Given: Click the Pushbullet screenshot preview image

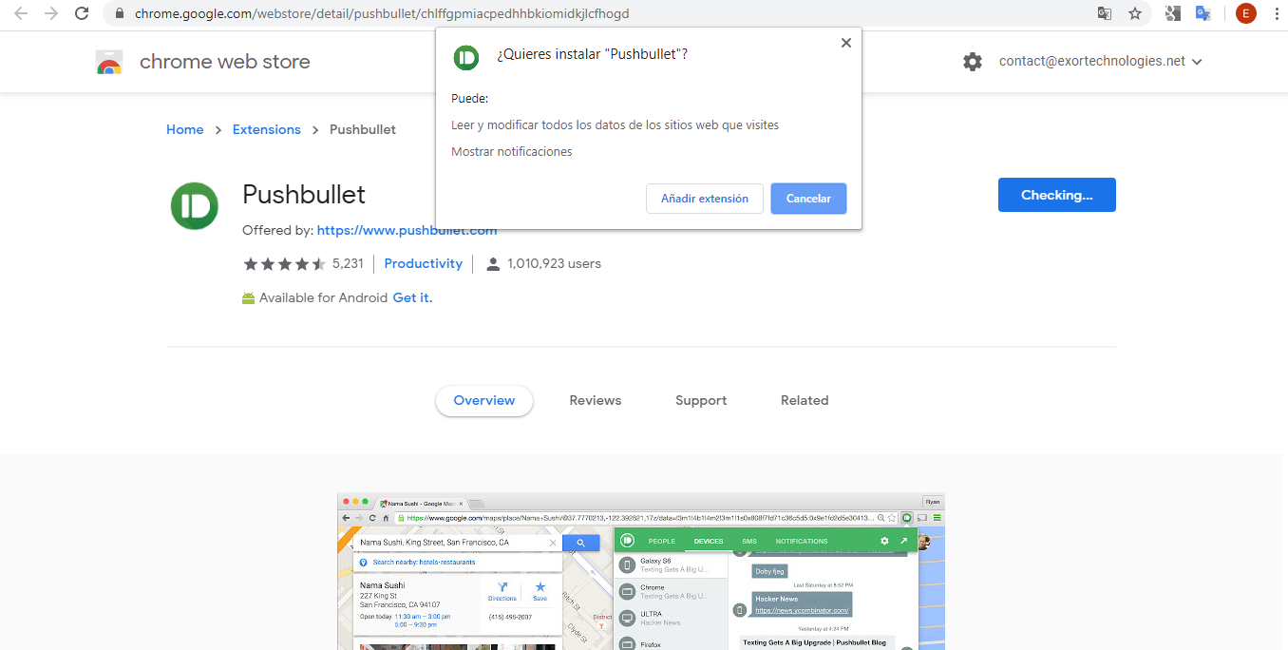Looking at the screenshot, I should point(641,571).
